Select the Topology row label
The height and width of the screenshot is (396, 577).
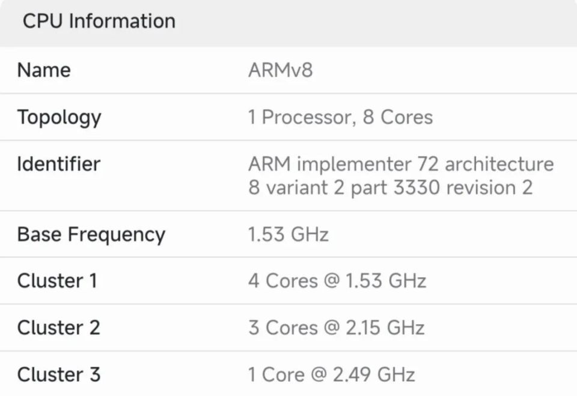60,118
